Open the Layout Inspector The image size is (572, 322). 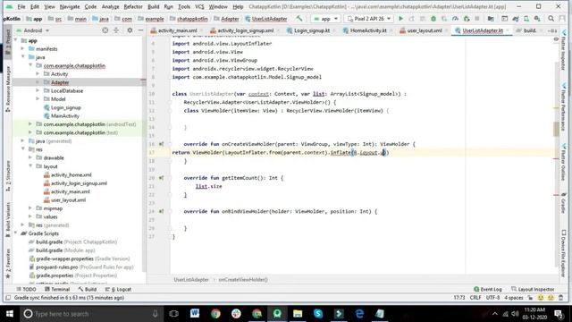[x=533, y=289]
